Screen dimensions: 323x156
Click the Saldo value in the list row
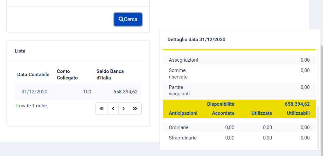click(125, 92)
